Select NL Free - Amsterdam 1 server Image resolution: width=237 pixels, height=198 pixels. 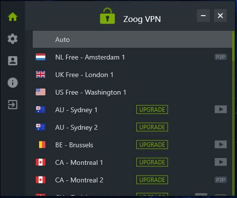(132, 57)
